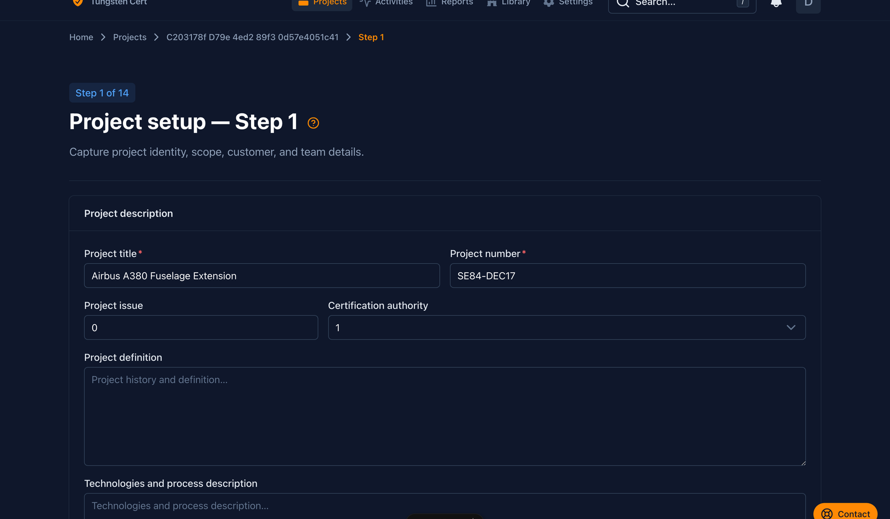The image size is (890, 519).
Task: Open the notifications bell
Action: click(x=776, y=3)
